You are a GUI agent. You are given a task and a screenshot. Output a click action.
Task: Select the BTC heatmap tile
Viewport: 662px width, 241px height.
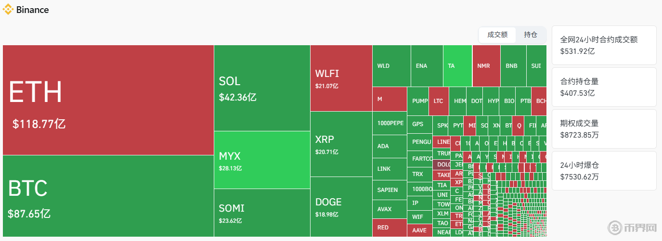click(108, 196)
